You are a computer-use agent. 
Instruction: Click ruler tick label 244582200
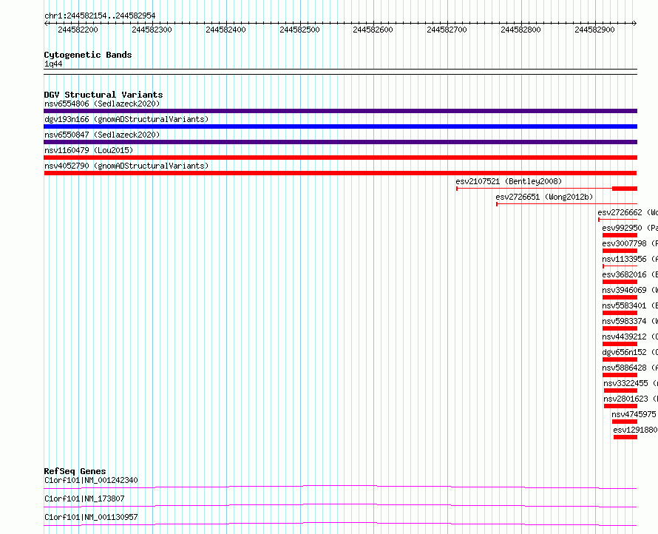click(x=78, y=30)
